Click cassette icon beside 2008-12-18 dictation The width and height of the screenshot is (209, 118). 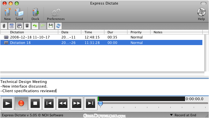click(x=6, y=37)
